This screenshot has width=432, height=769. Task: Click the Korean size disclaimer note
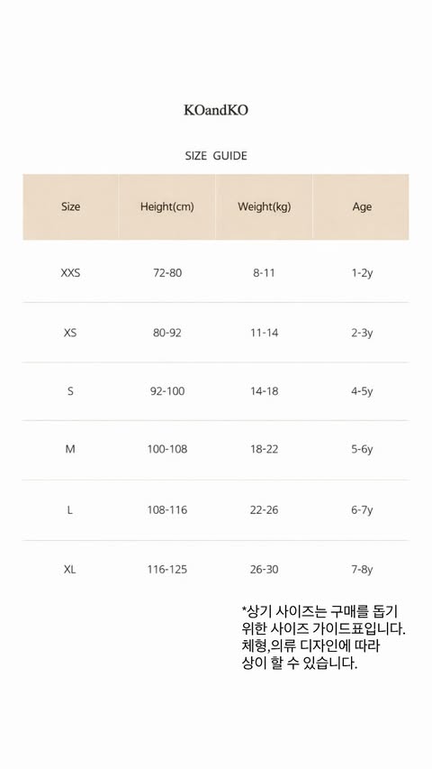point(324,637)
